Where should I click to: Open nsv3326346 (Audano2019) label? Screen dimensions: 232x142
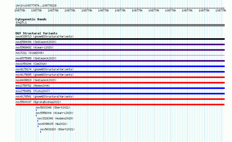pos(55,118)
